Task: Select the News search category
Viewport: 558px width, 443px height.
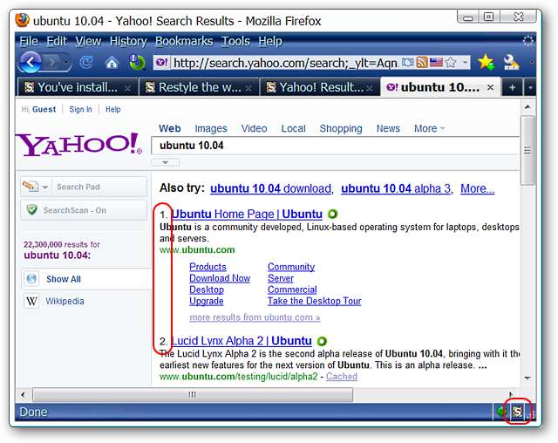Action: pos(388,128)
